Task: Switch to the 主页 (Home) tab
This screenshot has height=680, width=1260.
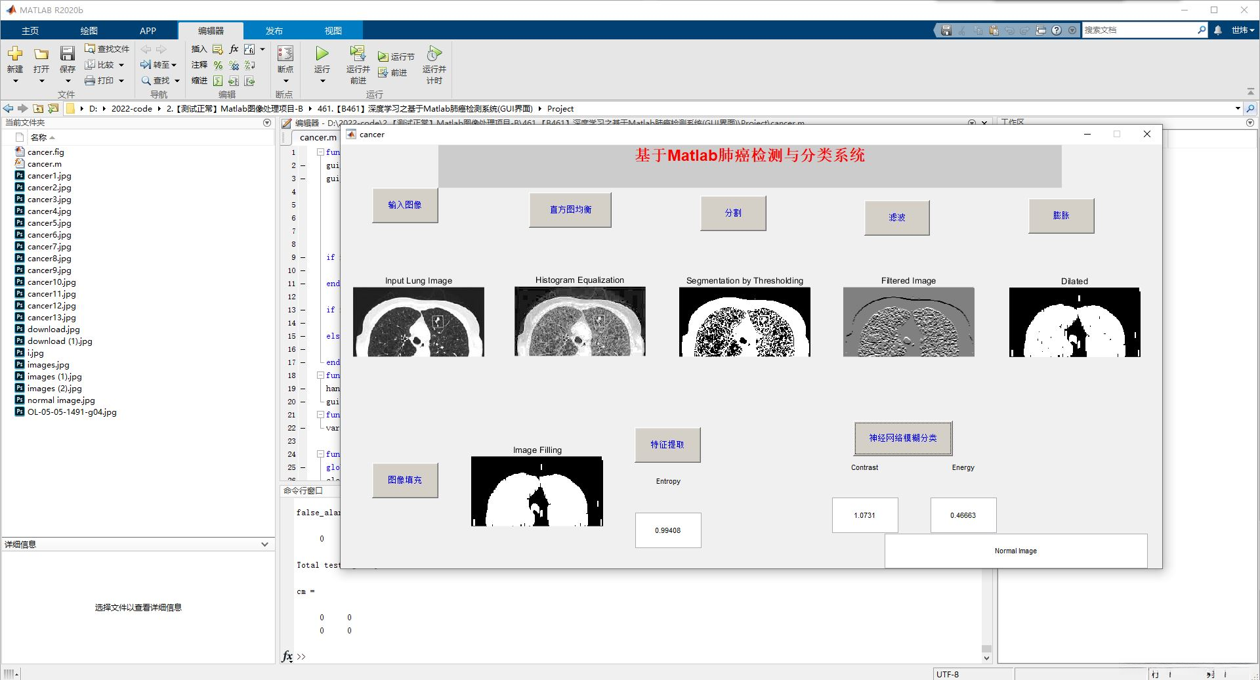Action: coord(30,31)
